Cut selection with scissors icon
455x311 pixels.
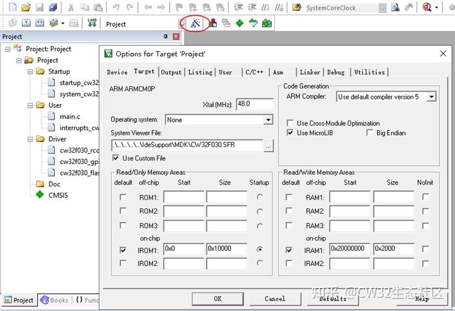tap(71, 7)
